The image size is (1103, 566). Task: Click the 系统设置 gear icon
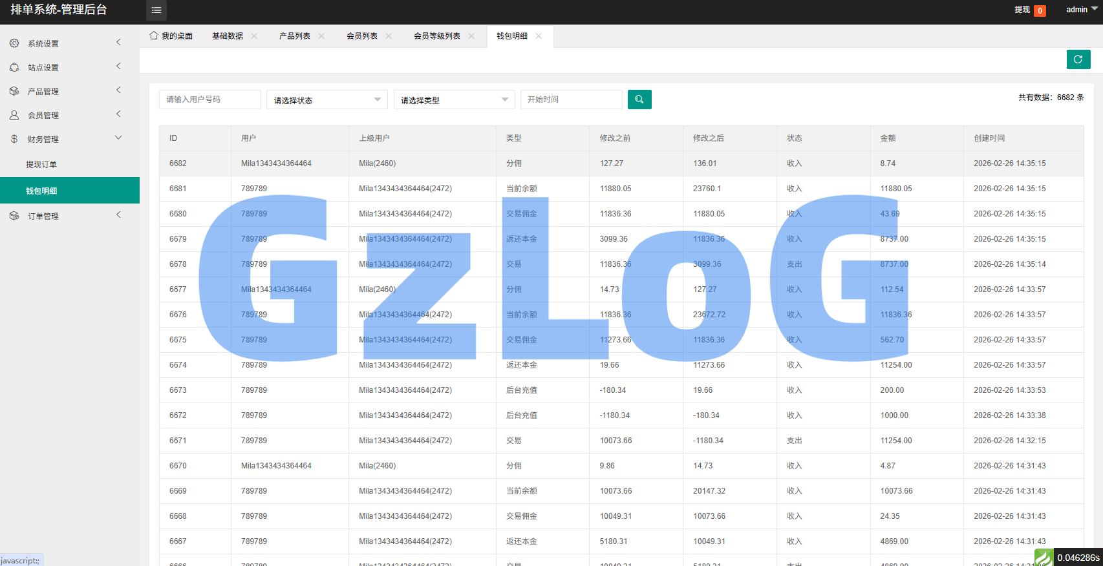click(x=14, y=43)
